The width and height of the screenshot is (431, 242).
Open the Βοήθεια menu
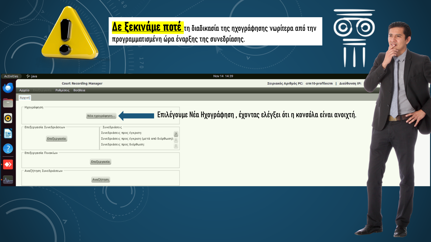point(79,90)
